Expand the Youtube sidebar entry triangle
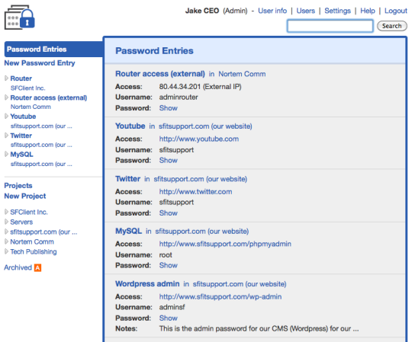 [6, 117]
